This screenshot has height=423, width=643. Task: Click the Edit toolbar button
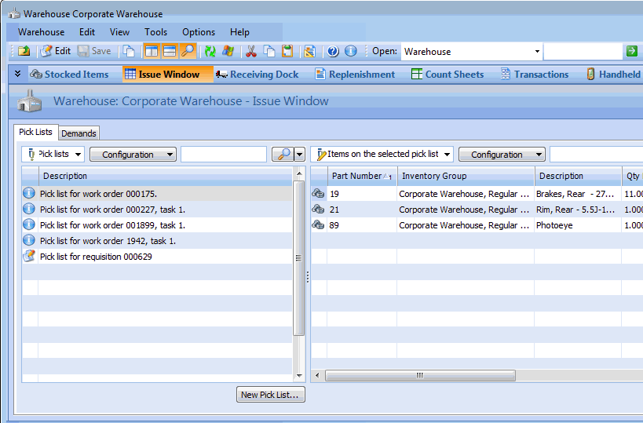click(56, 51)
